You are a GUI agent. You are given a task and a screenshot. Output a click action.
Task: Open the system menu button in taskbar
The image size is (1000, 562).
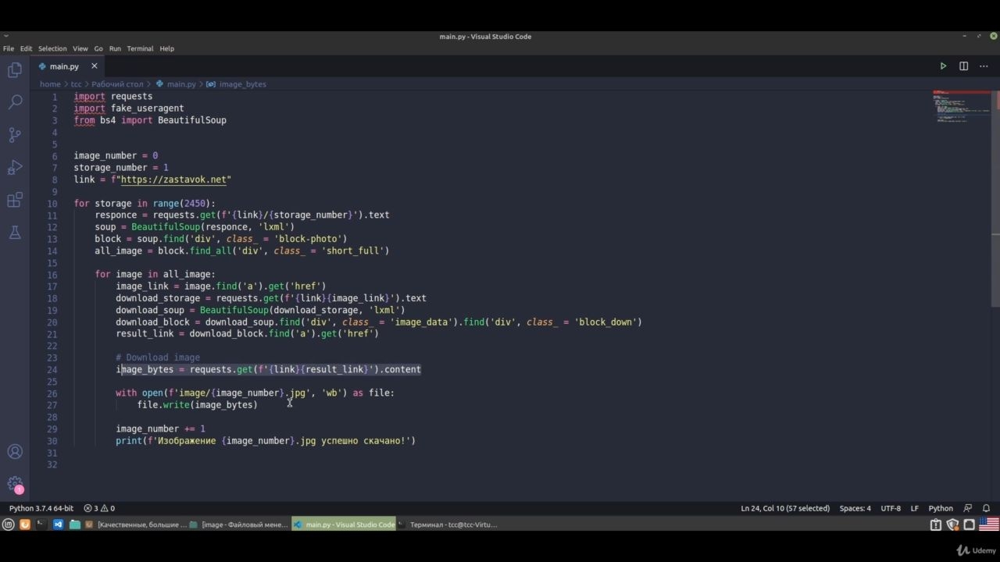click(8, 525)
